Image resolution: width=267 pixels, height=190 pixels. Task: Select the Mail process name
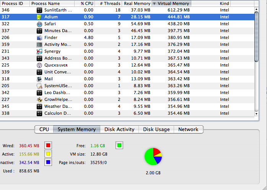pos(49,79)
